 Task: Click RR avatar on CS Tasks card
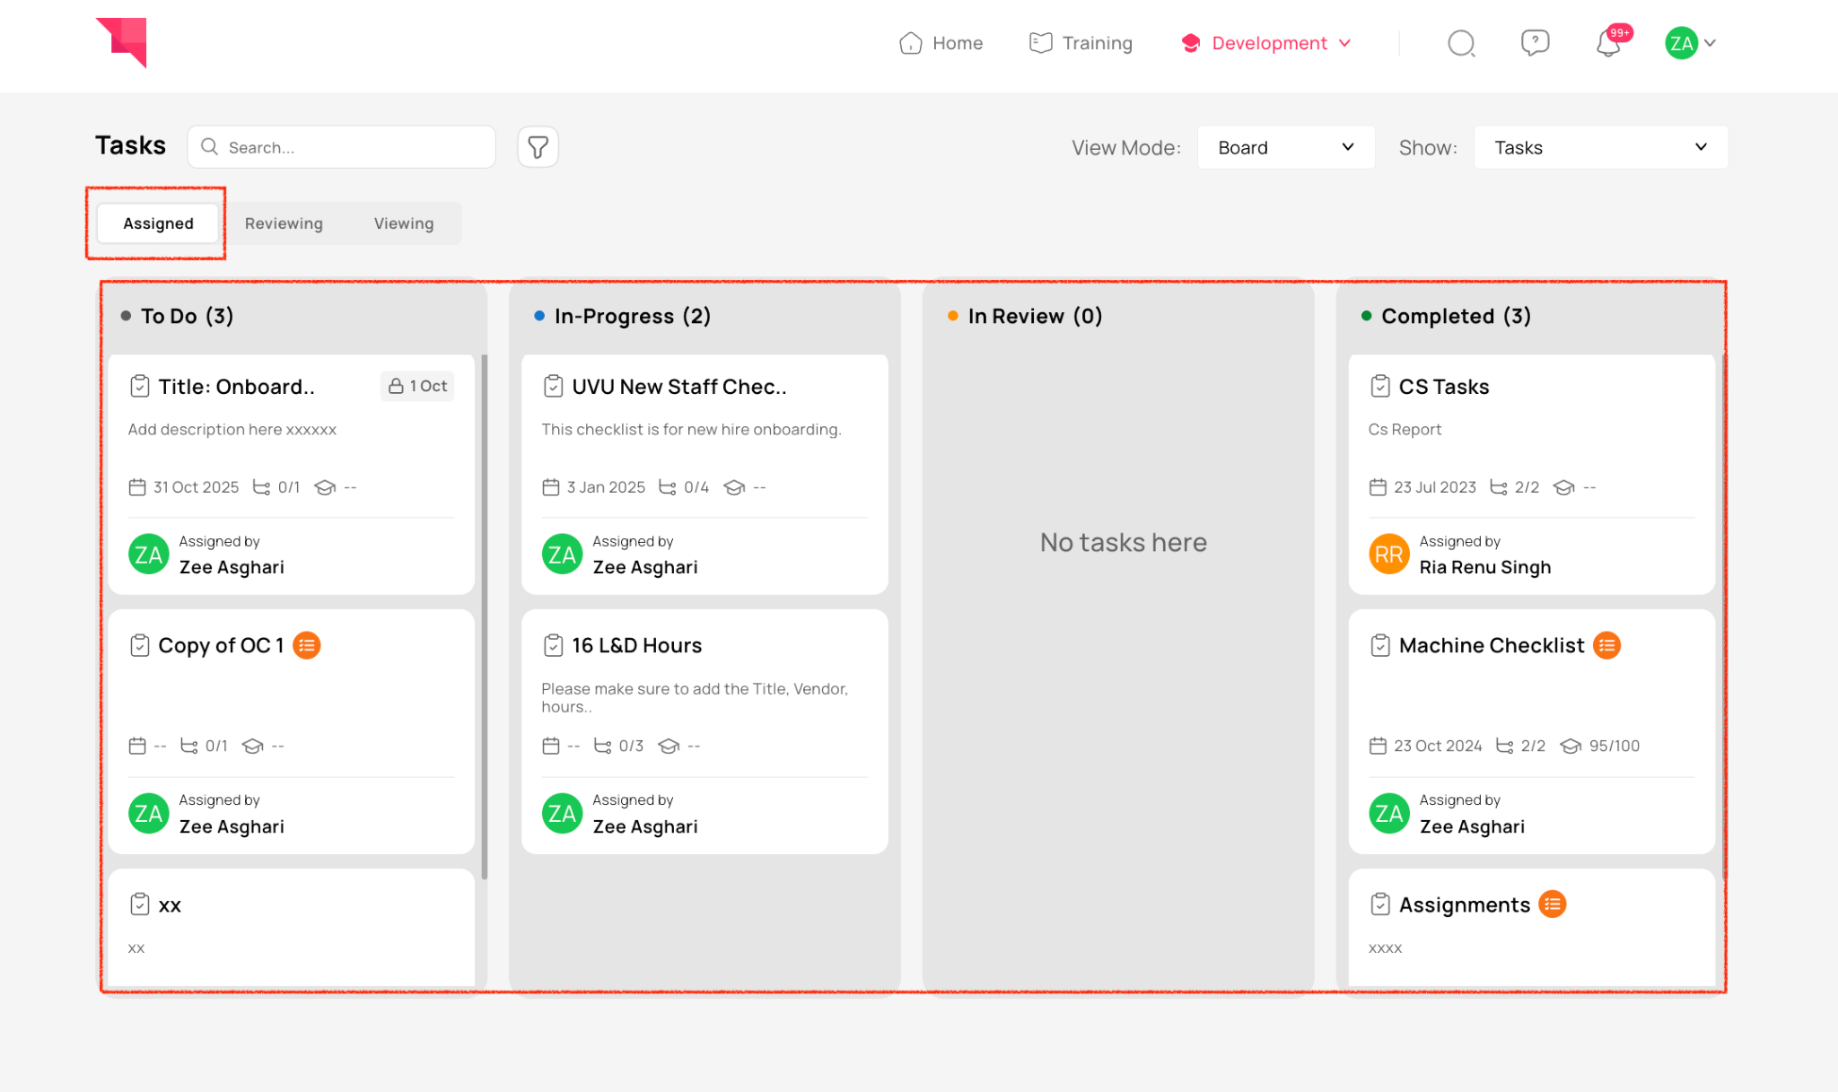(x=1388, y=555)
